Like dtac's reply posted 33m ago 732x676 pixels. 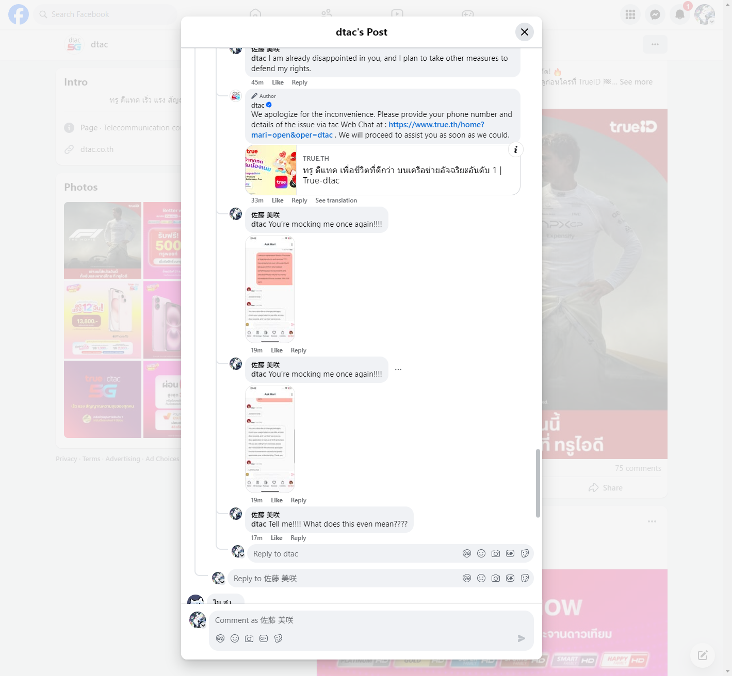click(278, 200)
